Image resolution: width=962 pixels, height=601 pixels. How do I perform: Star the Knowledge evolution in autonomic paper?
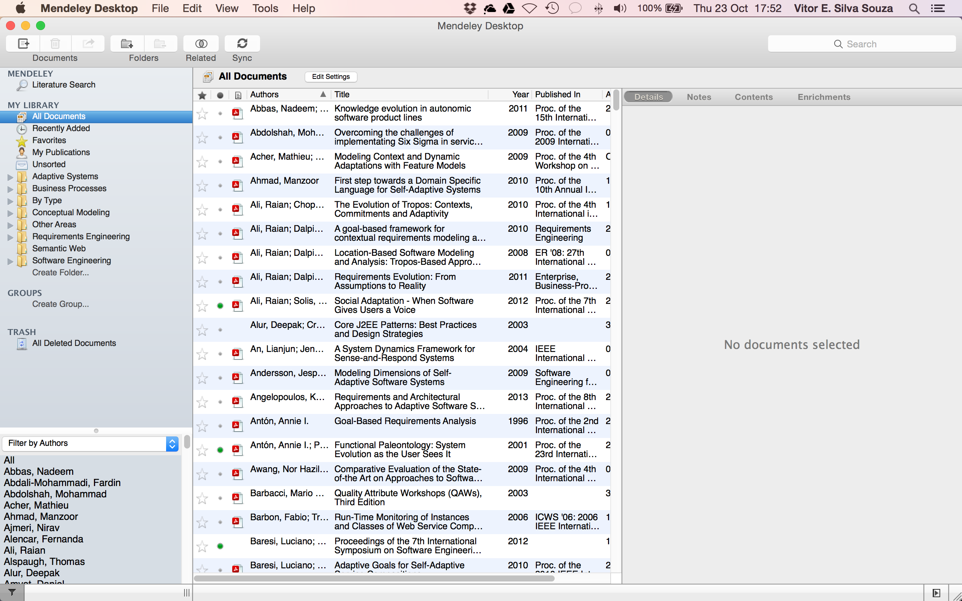202,114
